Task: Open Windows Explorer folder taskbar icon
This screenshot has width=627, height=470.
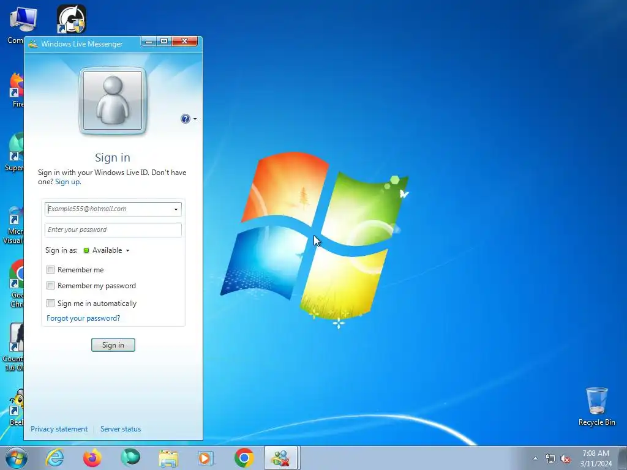Action: click(168, 458)
